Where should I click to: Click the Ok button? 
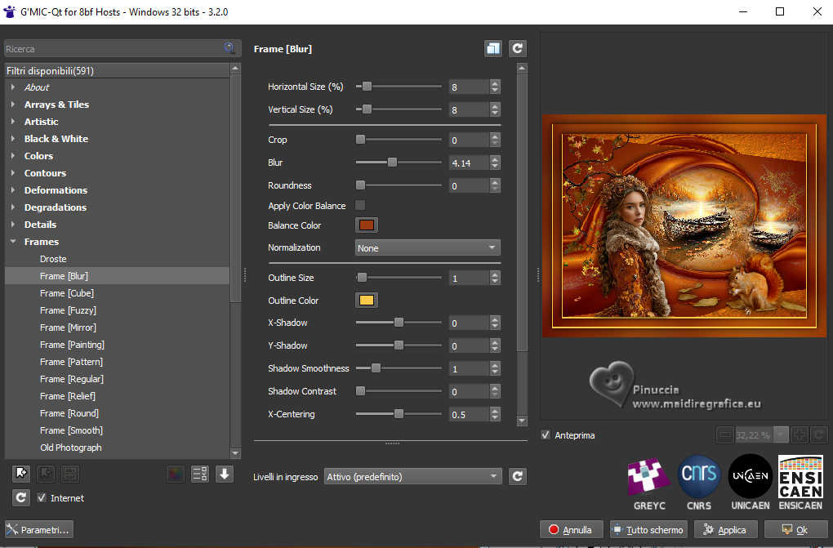tap(795, 529)
